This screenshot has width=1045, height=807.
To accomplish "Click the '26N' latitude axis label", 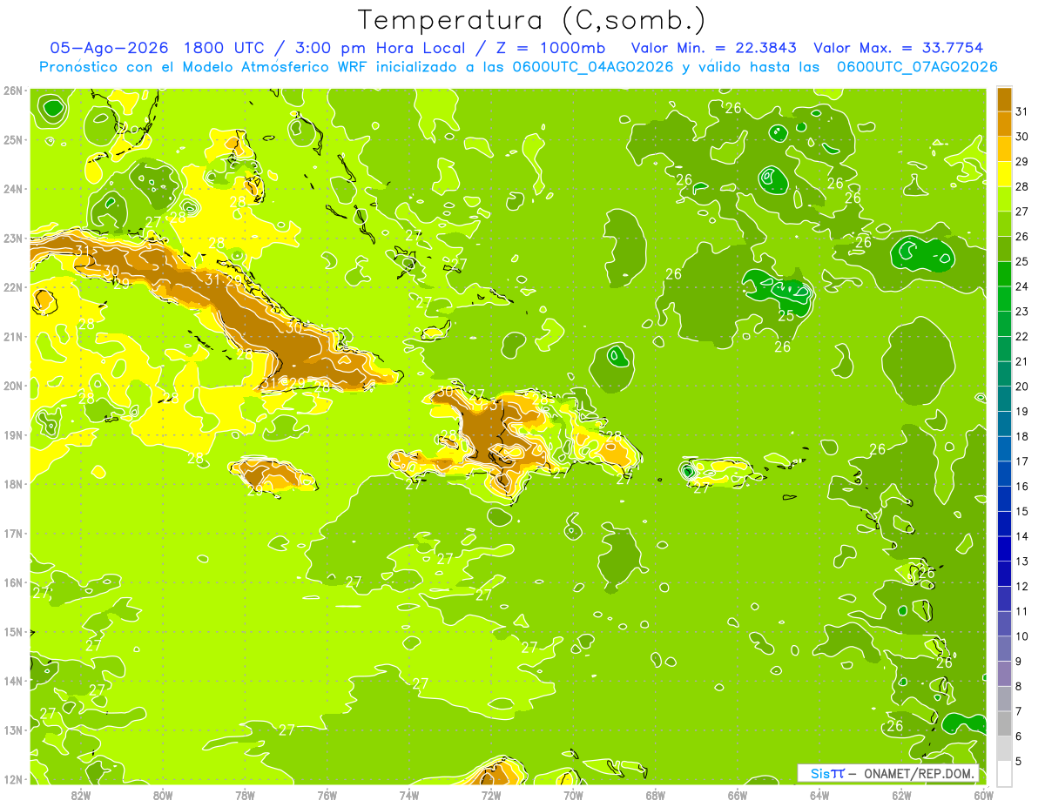I will [13, 91].
